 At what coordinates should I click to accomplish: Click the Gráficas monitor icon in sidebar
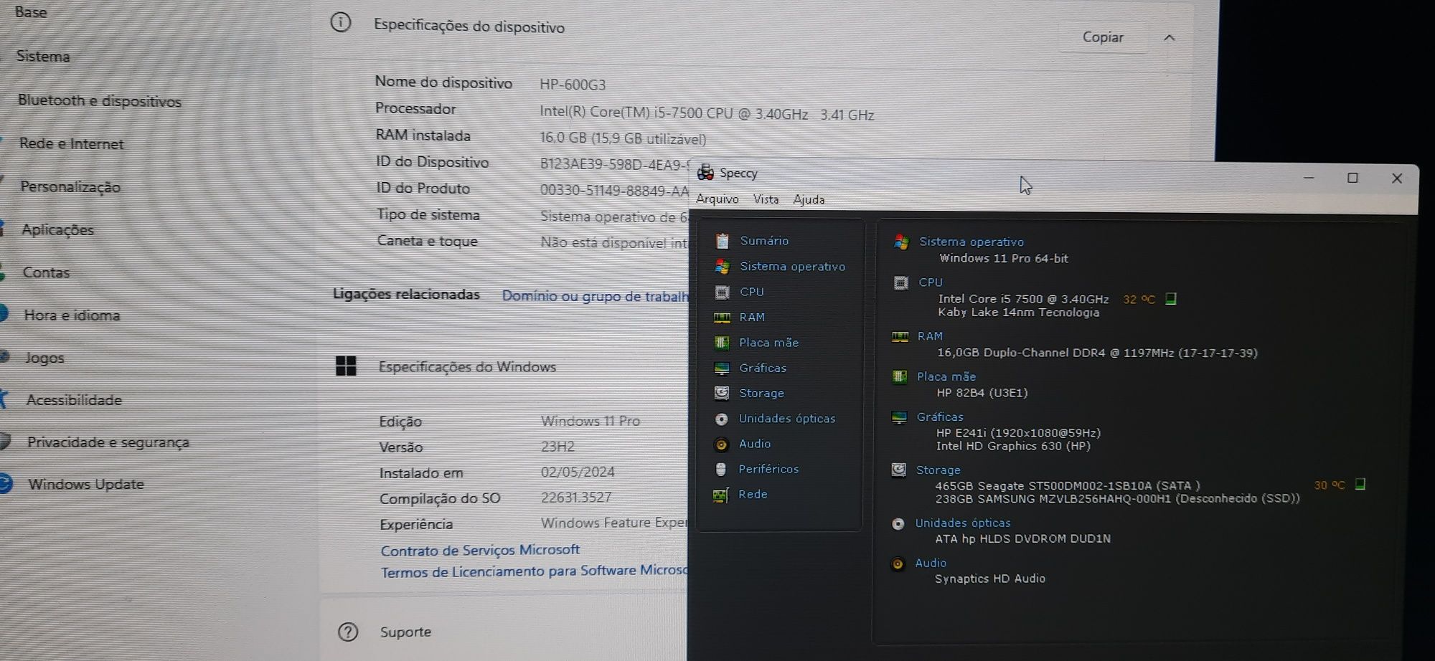[722, 368]
